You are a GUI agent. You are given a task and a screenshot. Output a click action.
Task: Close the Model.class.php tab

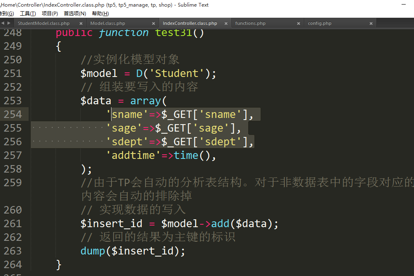(x=153, y=24)
